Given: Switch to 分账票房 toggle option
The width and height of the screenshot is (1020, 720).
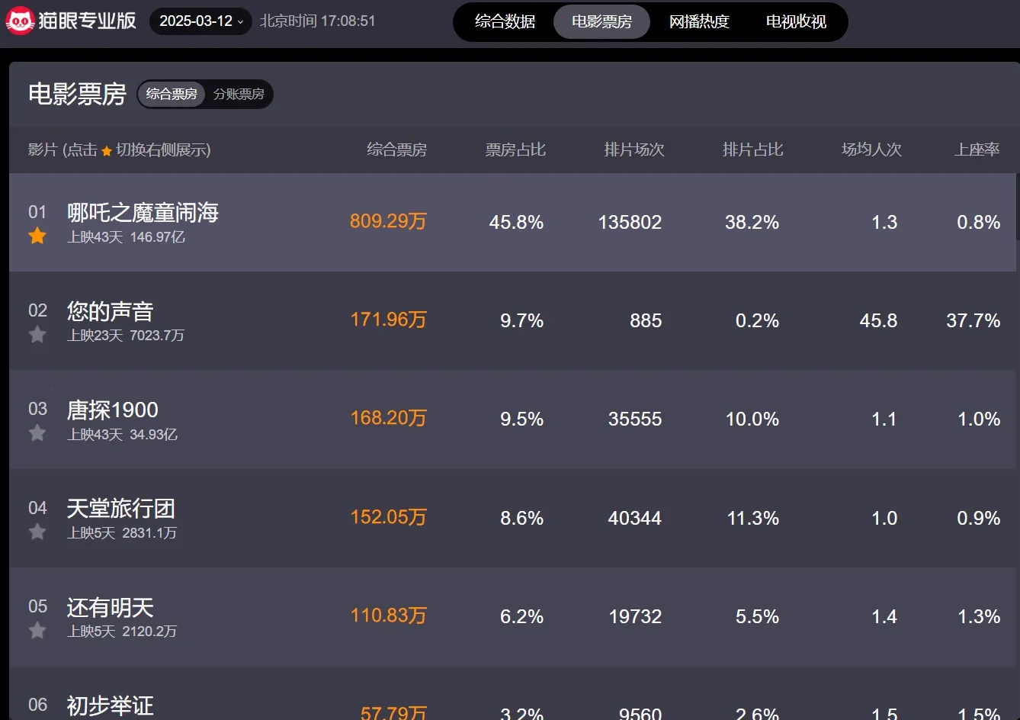Looking at the screenshot, I should coord(239,94).
